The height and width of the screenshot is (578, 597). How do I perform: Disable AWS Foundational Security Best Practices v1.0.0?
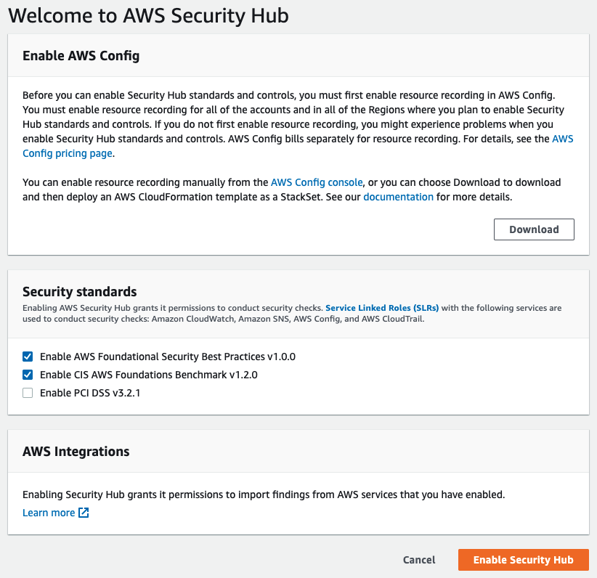pyautogui.click(x=28, y=357)
